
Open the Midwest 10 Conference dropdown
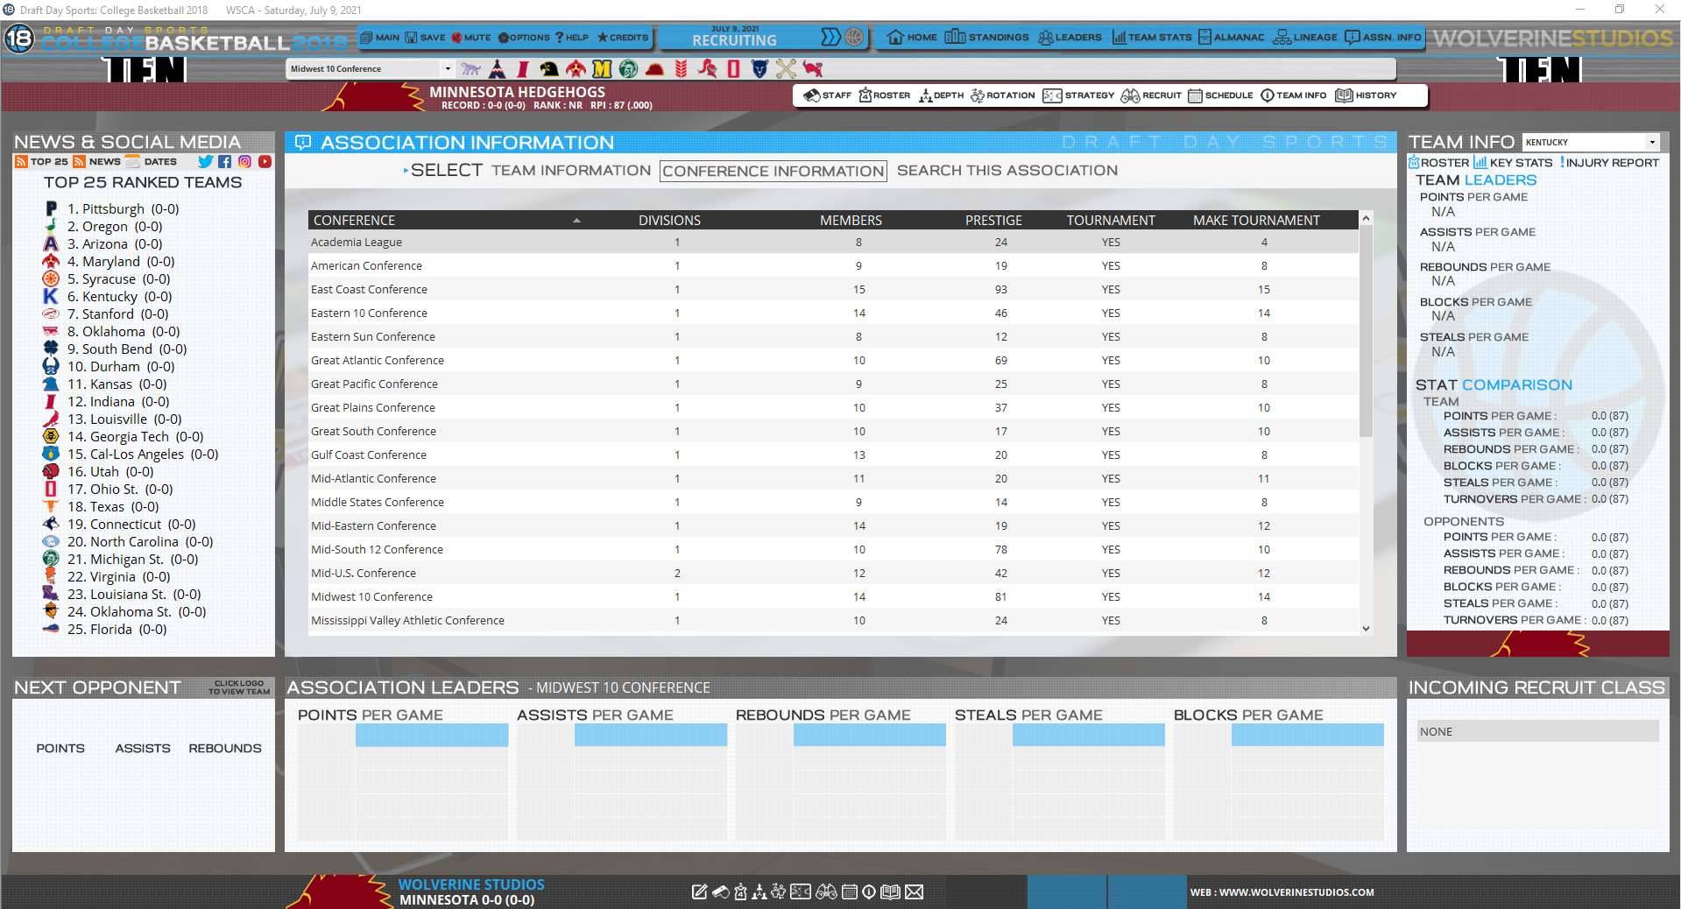point(447,68)
